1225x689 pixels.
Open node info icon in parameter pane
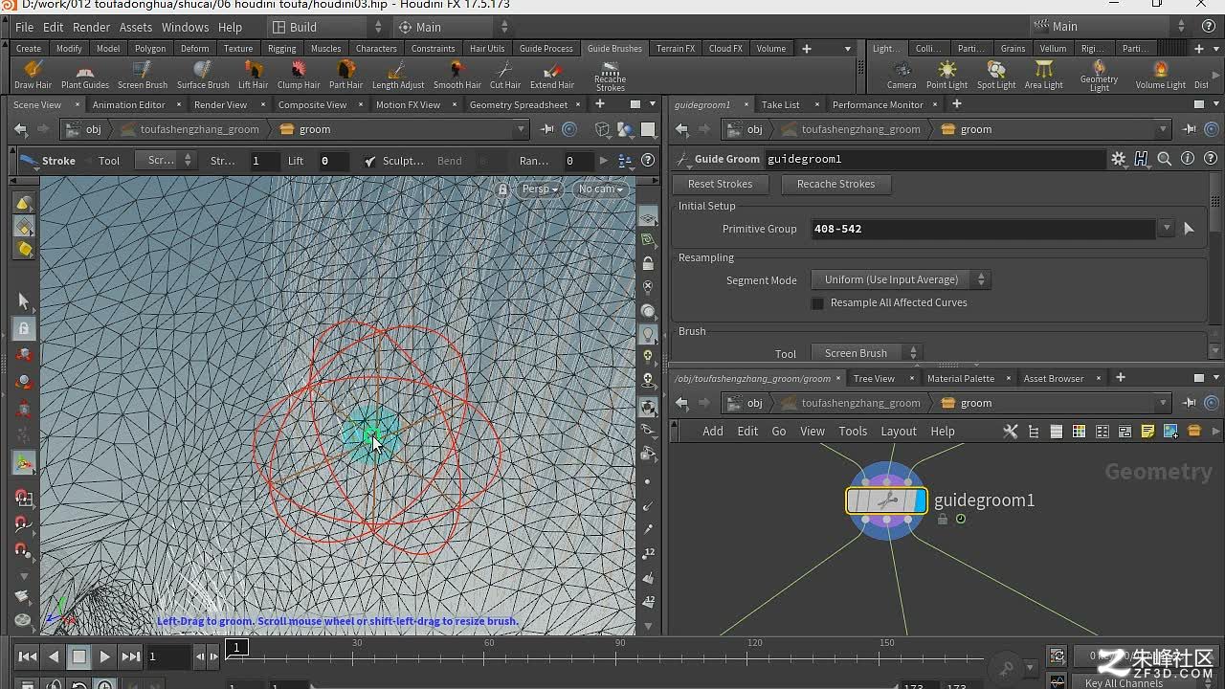click(1188, 159)
